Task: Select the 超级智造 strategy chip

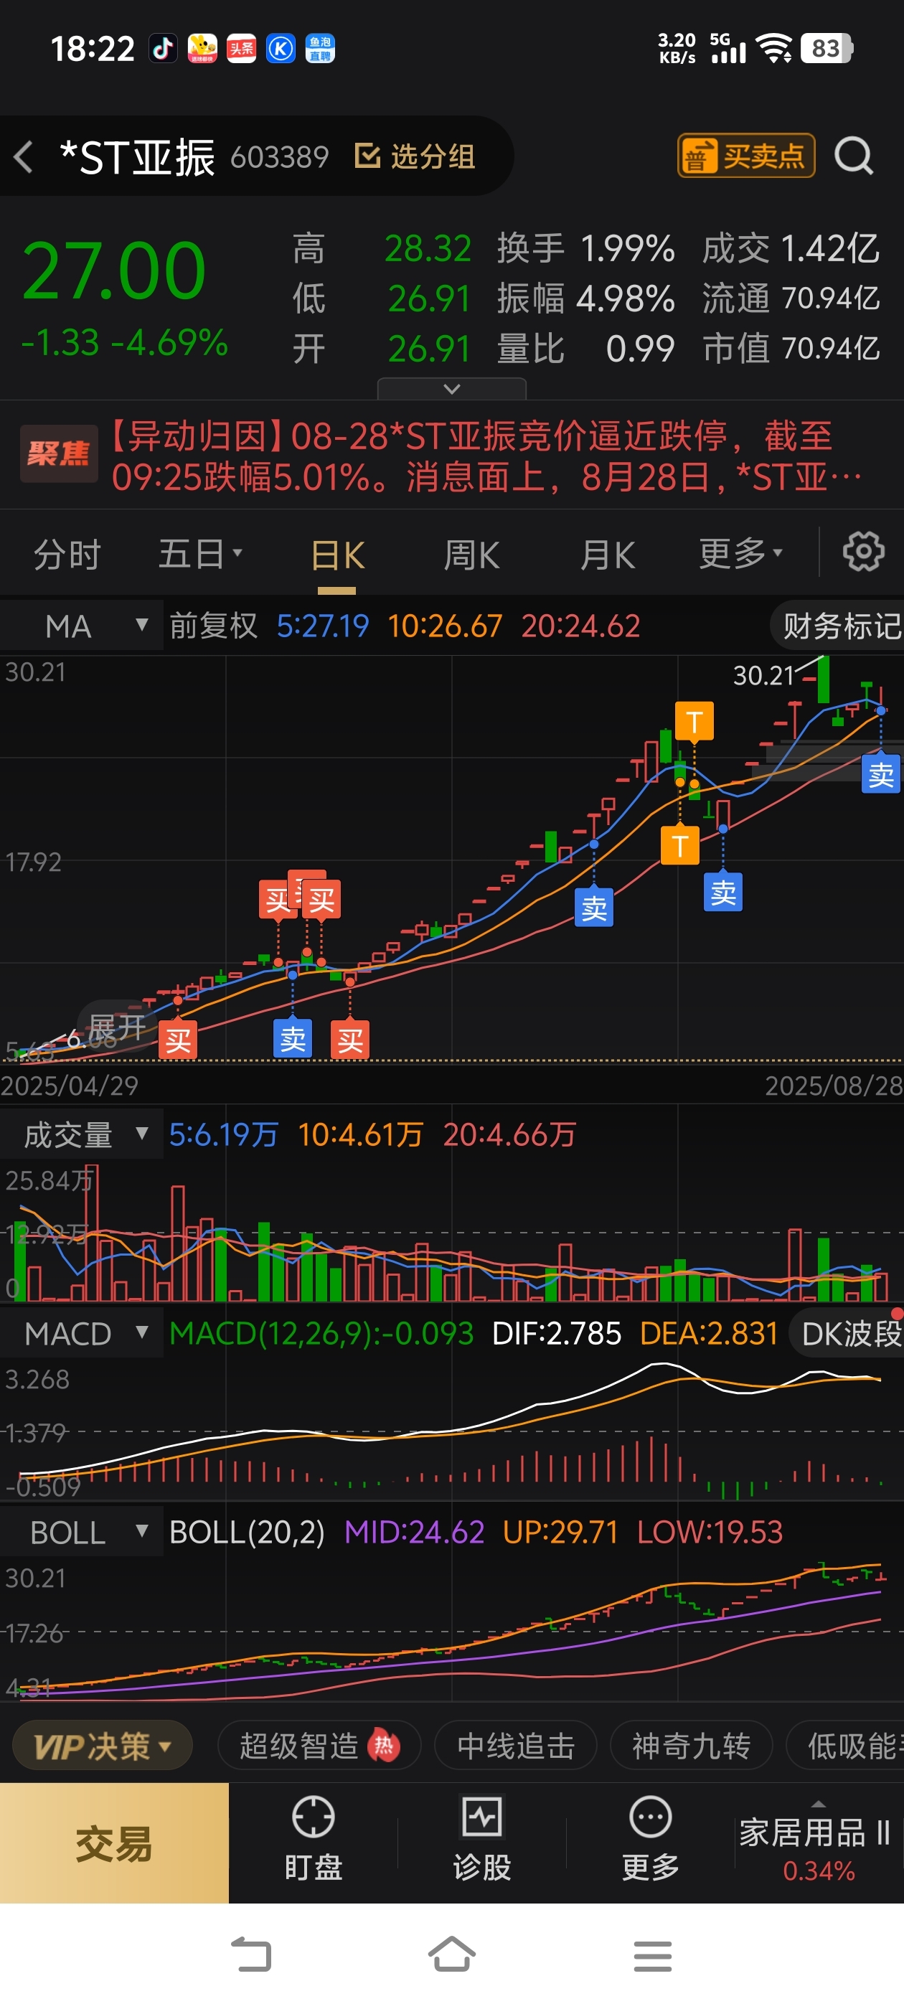Action: (x=319, y=1746)
